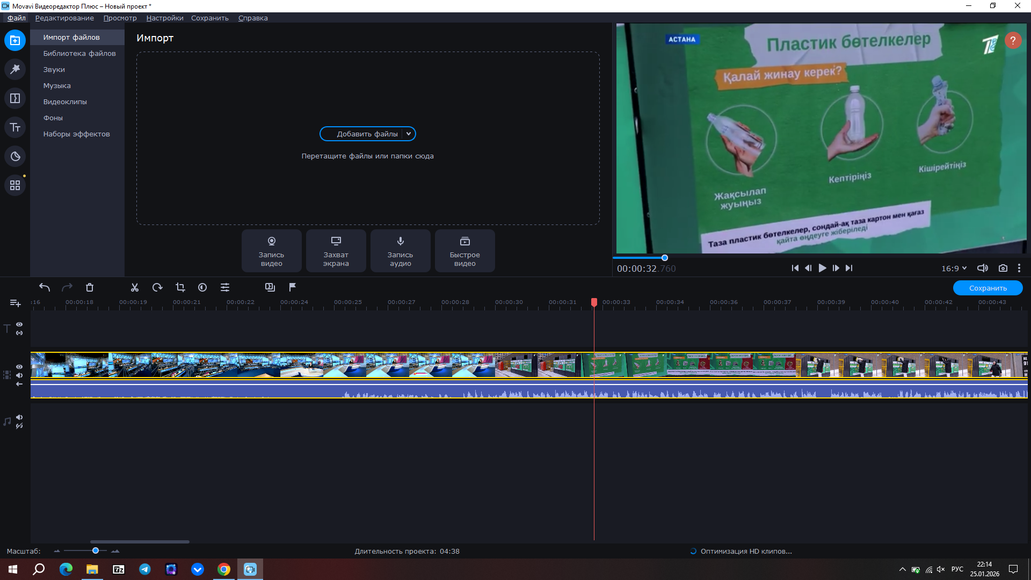Expand the Add files dropdown arrow
Image resolution: width=1031 pixels, height=580 pixels.
pos(409,134)
